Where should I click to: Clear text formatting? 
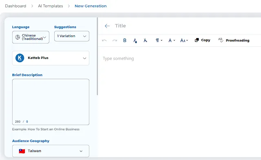click(145, 41)
